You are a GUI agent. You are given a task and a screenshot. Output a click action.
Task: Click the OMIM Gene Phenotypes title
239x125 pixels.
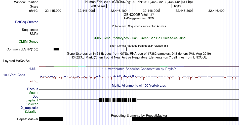coord(139,38)
